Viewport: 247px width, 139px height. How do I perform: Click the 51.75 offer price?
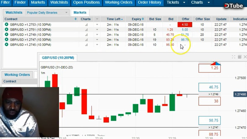tap(185, 35)
